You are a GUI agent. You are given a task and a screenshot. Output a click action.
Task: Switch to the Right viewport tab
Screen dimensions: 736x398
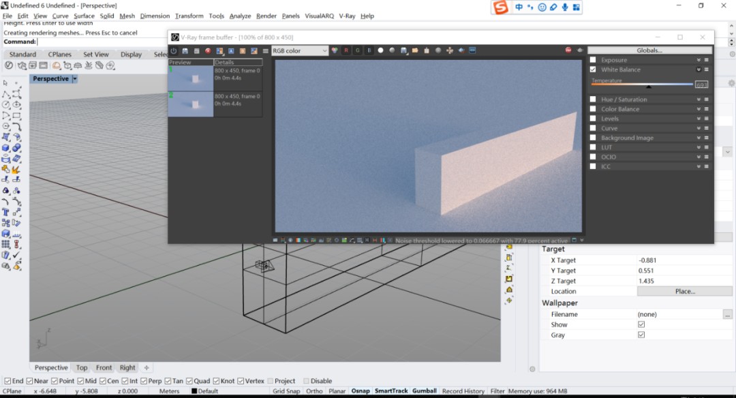click(127, 367)
